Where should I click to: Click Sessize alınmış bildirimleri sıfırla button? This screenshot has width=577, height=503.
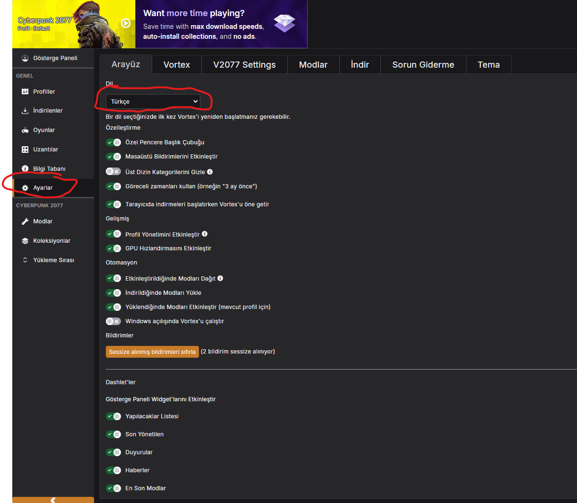coord(152,352)
